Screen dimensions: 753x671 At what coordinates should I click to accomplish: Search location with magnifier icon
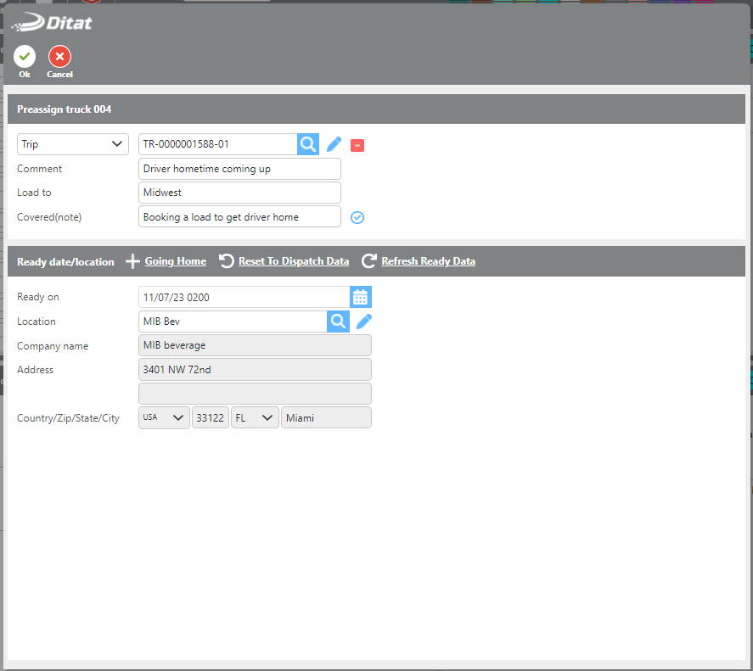338,321
